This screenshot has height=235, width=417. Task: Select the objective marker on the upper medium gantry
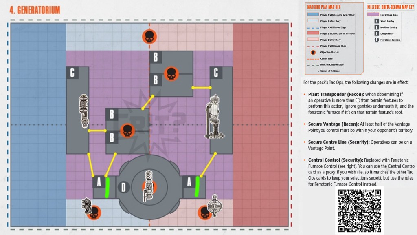coord(171,74)
